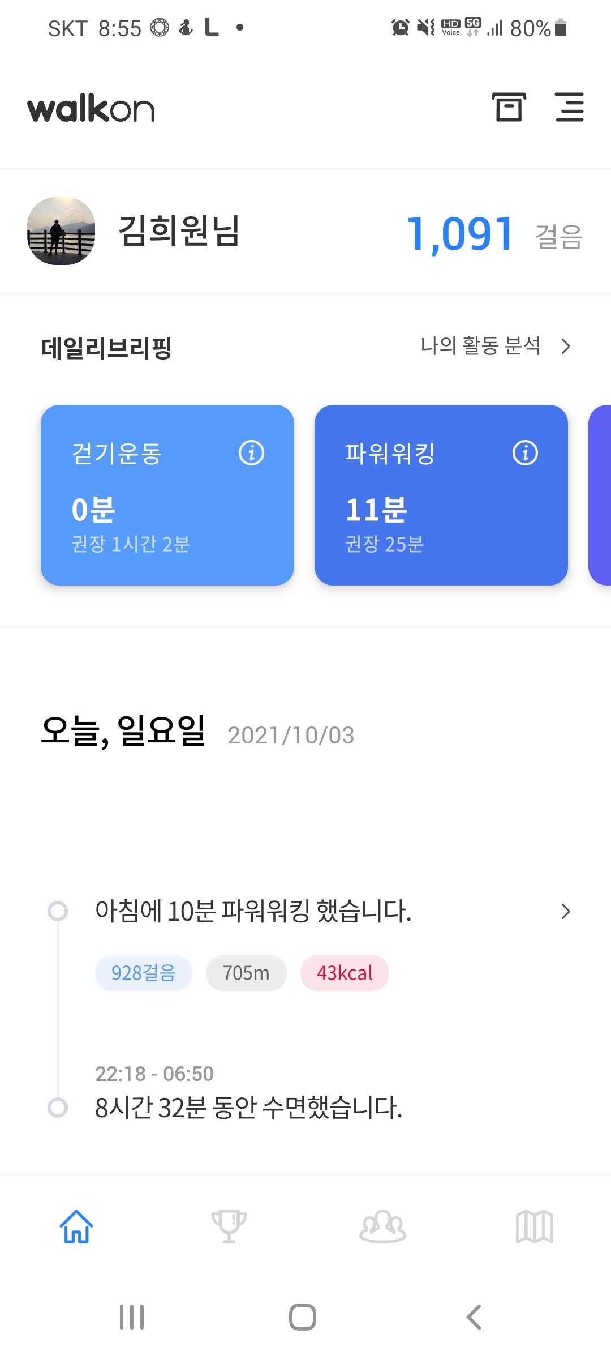Select the Home tab icon
This screenshot has width=611, height=1359.
[x=76, y=1226]
